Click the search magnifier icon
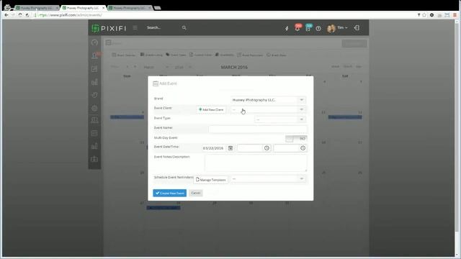461x259 pixels. (184, 27)
